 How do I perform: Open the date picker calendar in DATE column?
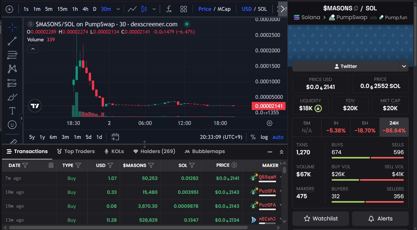(x=51, y=165)
